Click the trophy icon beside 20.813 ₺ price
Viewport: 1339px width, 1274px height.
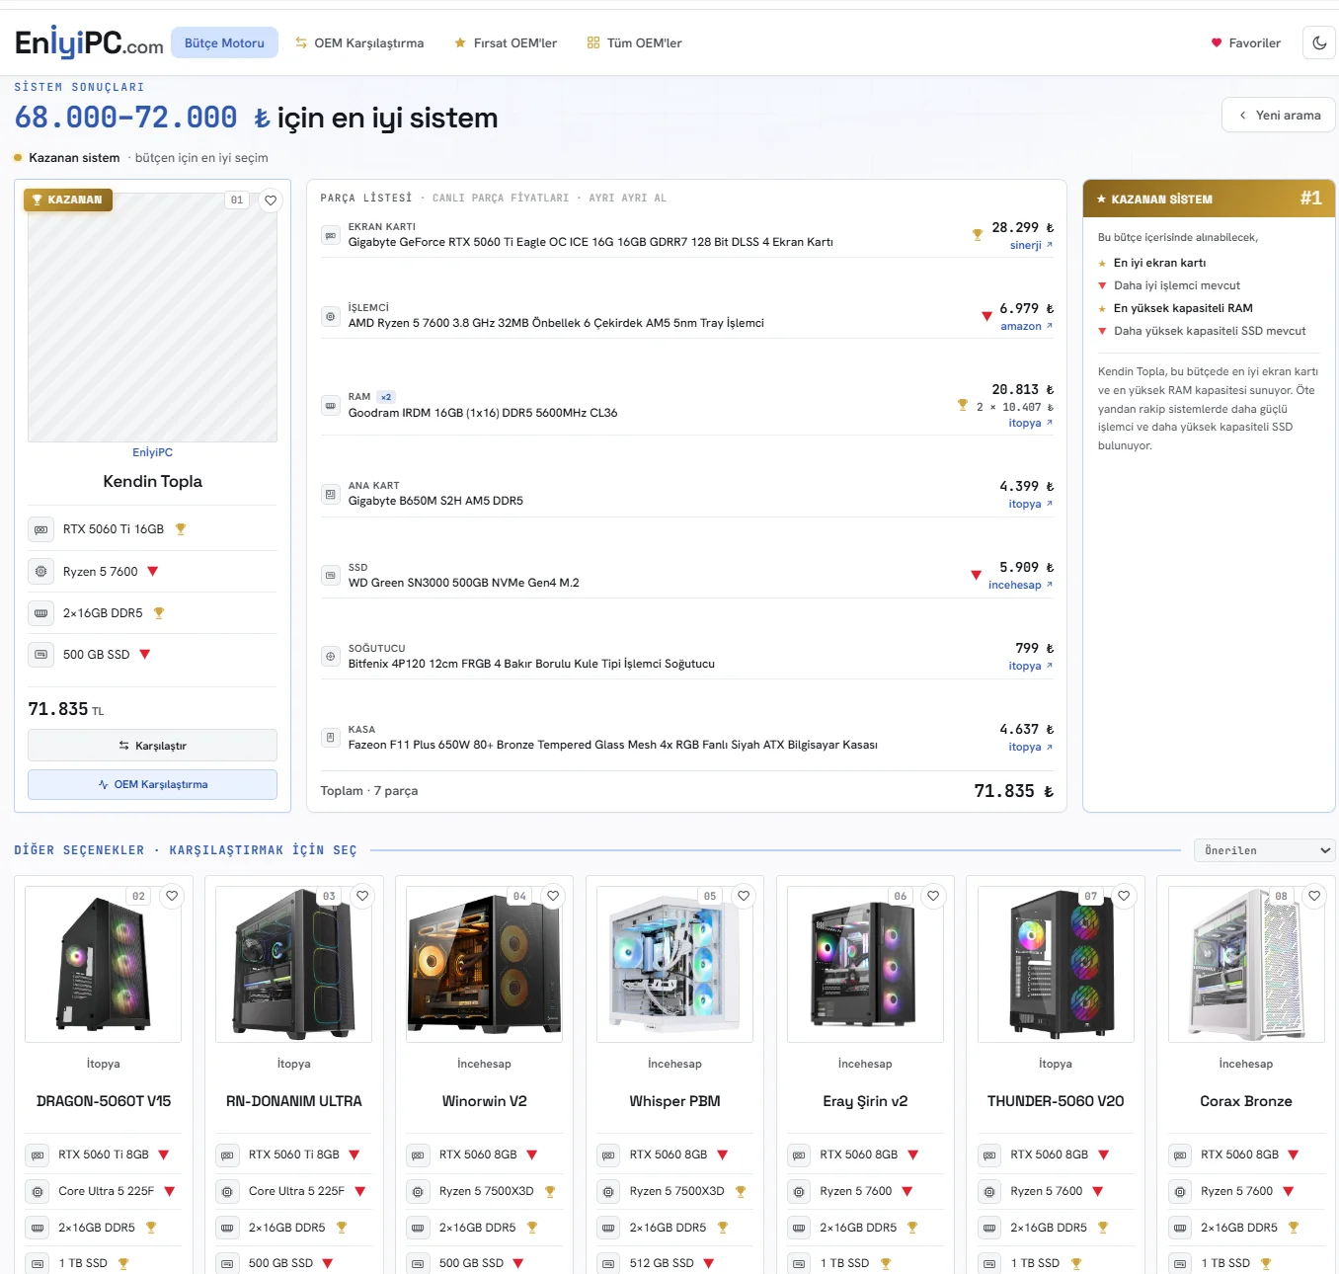click(963, 405)
